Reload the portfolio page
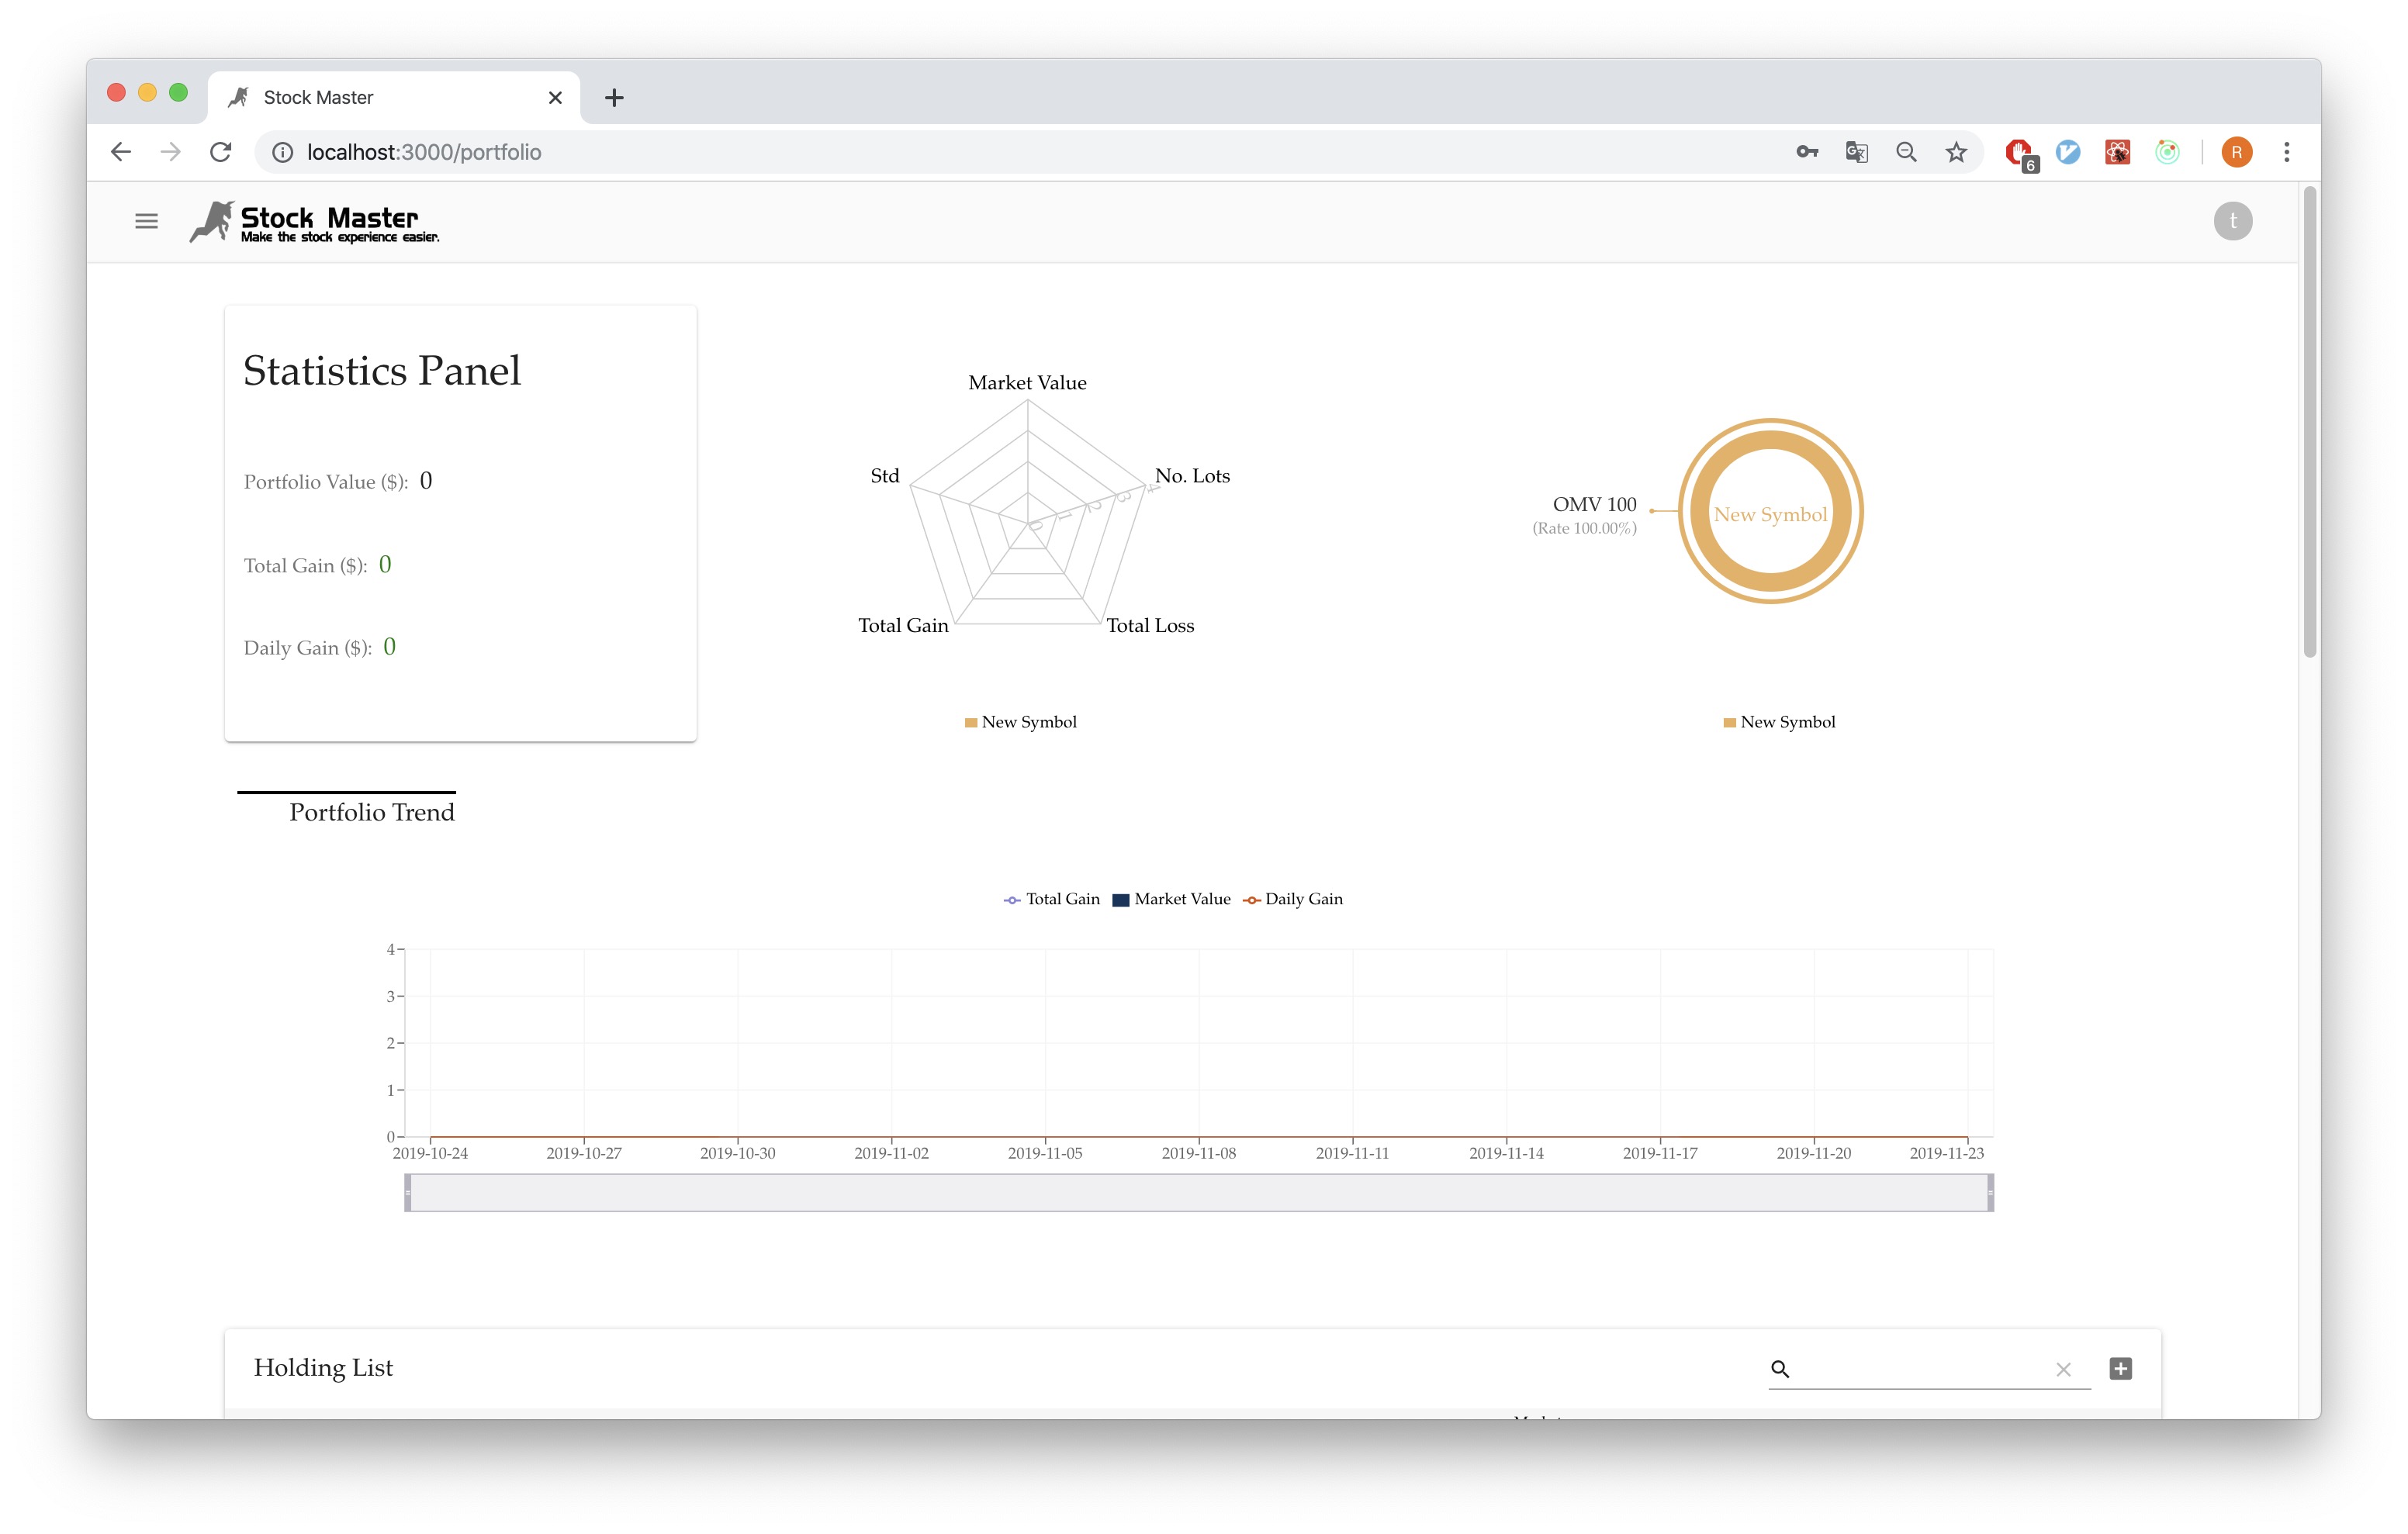This screenshot has width=2408, height=1534. pyautogui.click(x=221, y=152)
